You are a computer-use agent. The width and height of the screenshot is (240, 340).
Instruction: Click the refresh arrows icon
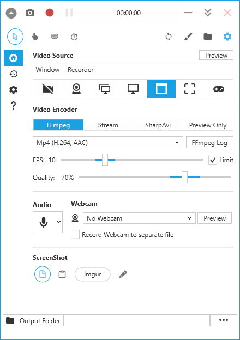click(169, 37)
